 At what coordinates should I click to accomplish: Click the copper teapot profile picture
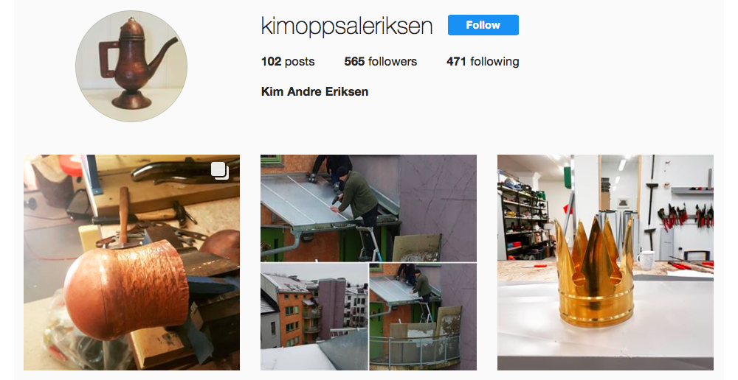131,66
